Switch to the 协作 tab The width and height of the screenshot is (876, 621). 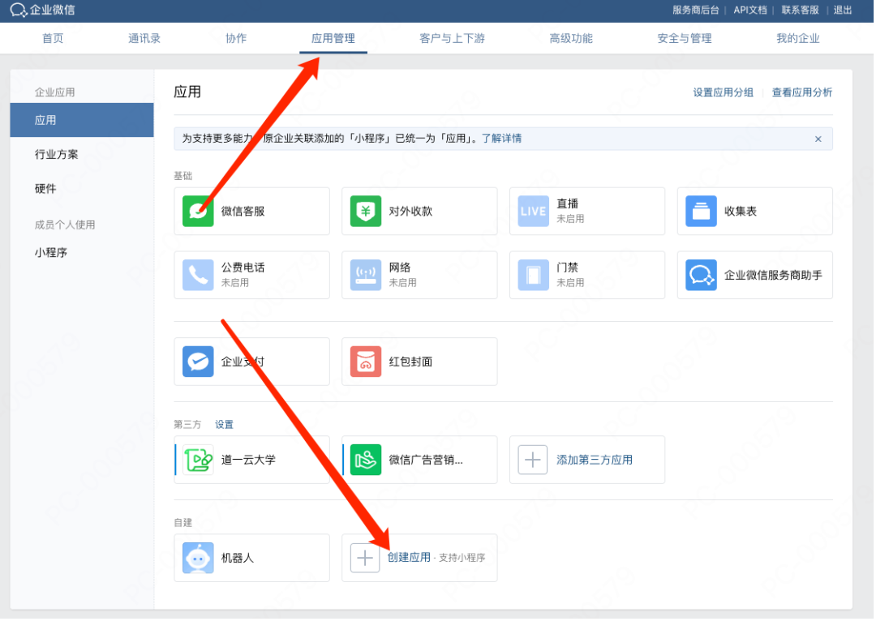(x=236, y=39)
